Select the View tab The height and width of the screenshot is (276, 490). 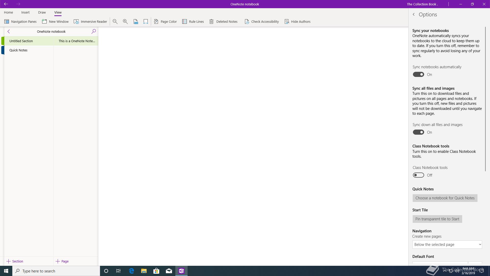pos(58,12)
